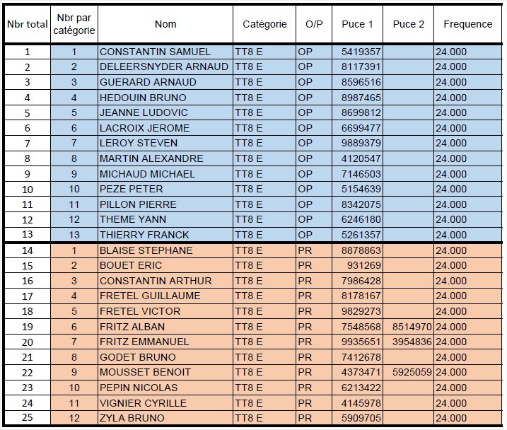Select Puce 1 value 931269
Viewport: 507px width, 430px height.
(357, 265)
